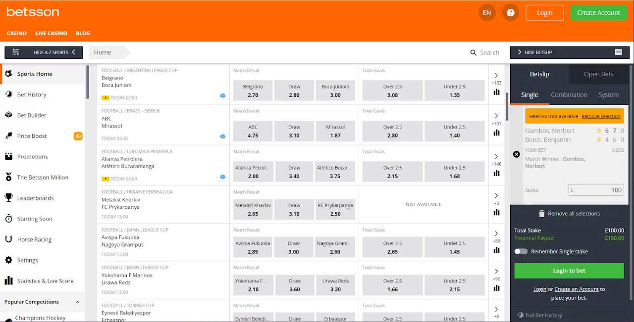634x322 pixels.
Task: Click the search magnifier icon
Action: (x=474, y=52)
